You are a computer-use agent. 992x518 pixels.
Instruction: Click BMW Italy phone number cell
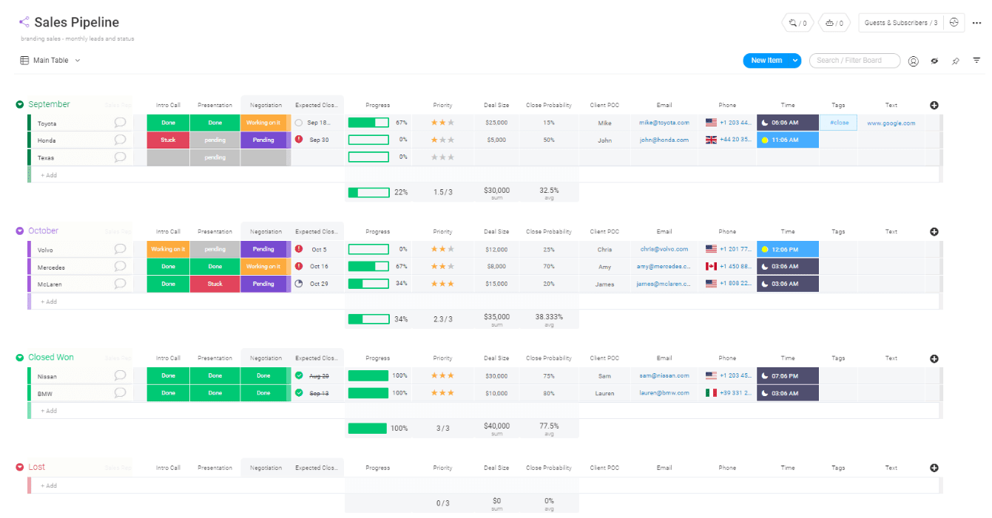click(x=727, y=393)
